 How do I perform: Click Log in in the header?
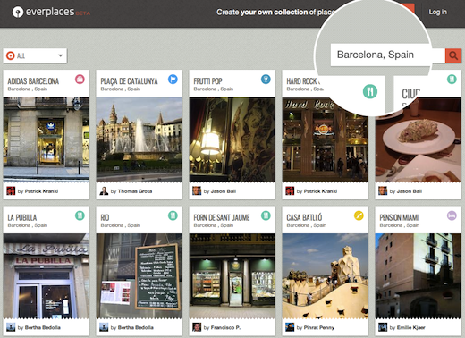[437, 12]
